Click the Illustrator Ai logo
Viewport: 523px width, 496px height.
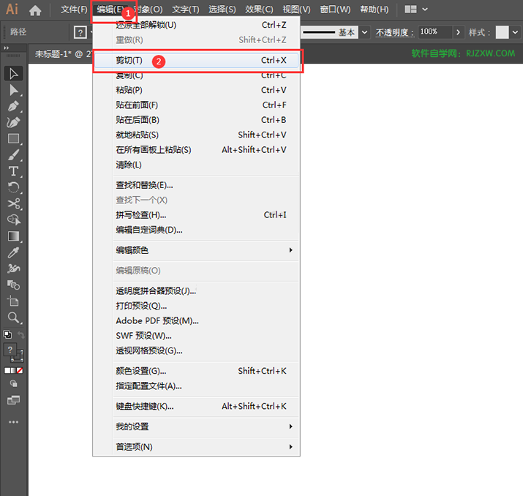tap(12, 9)
